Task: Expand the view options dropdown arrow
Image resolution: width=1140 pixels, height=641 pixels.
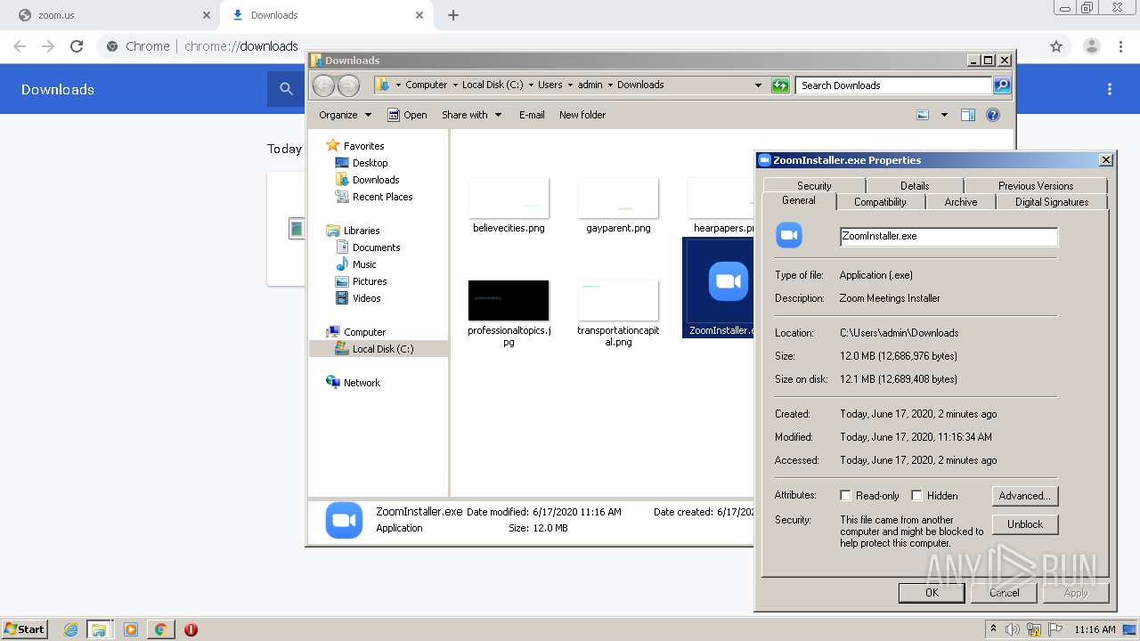Action: [944, 115]
